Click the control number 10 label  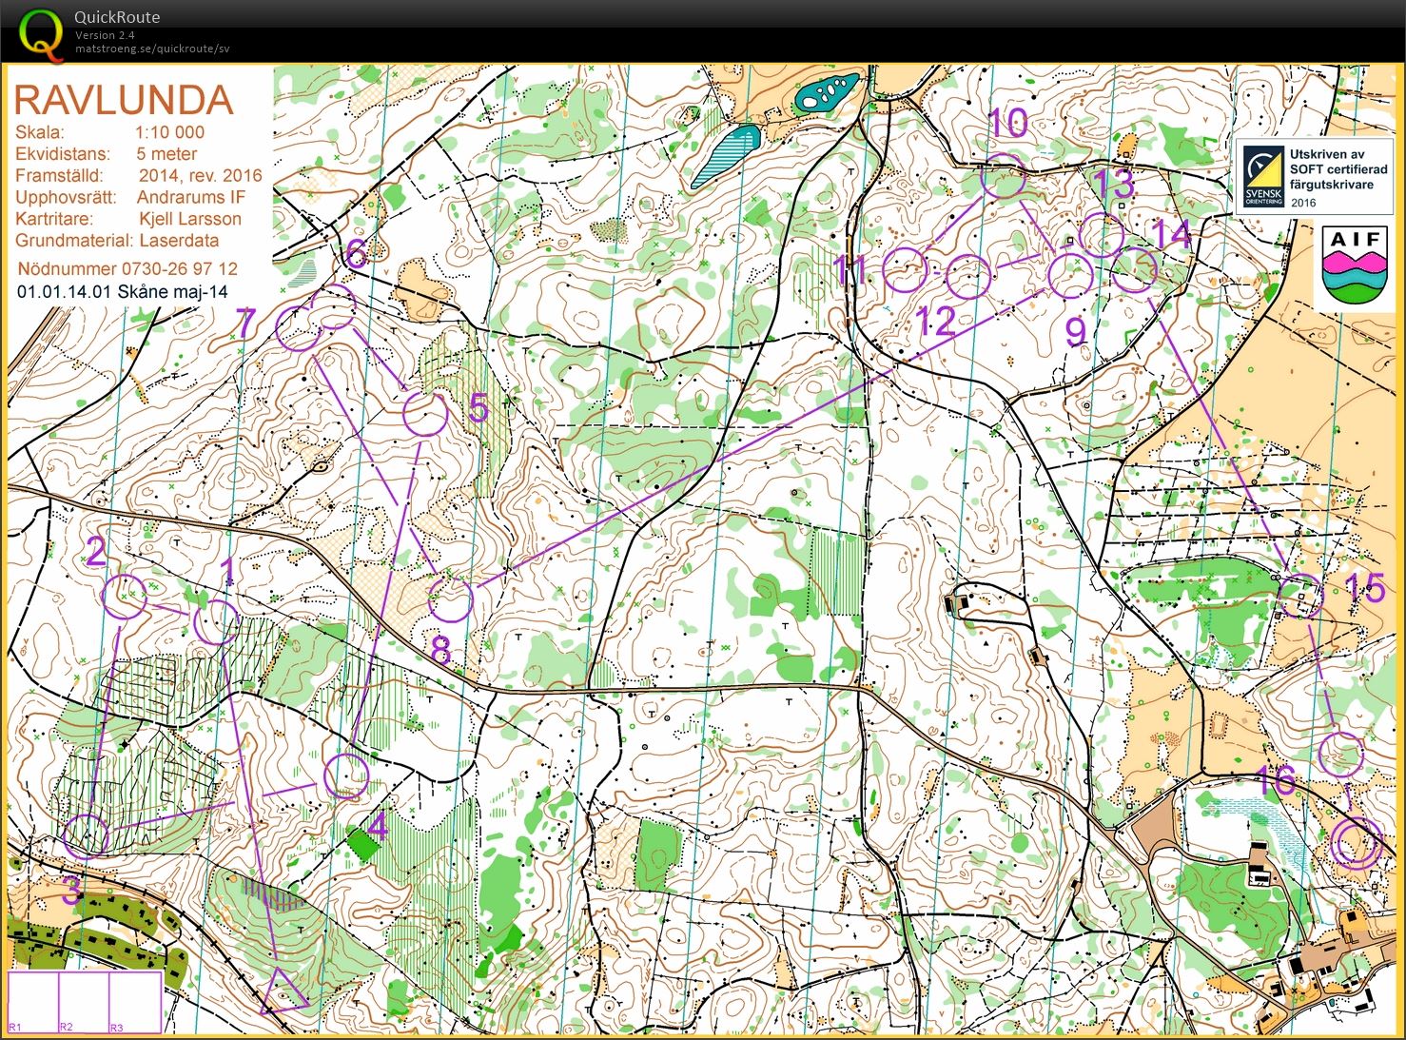pyautogui.click(x=1008, y=123)
